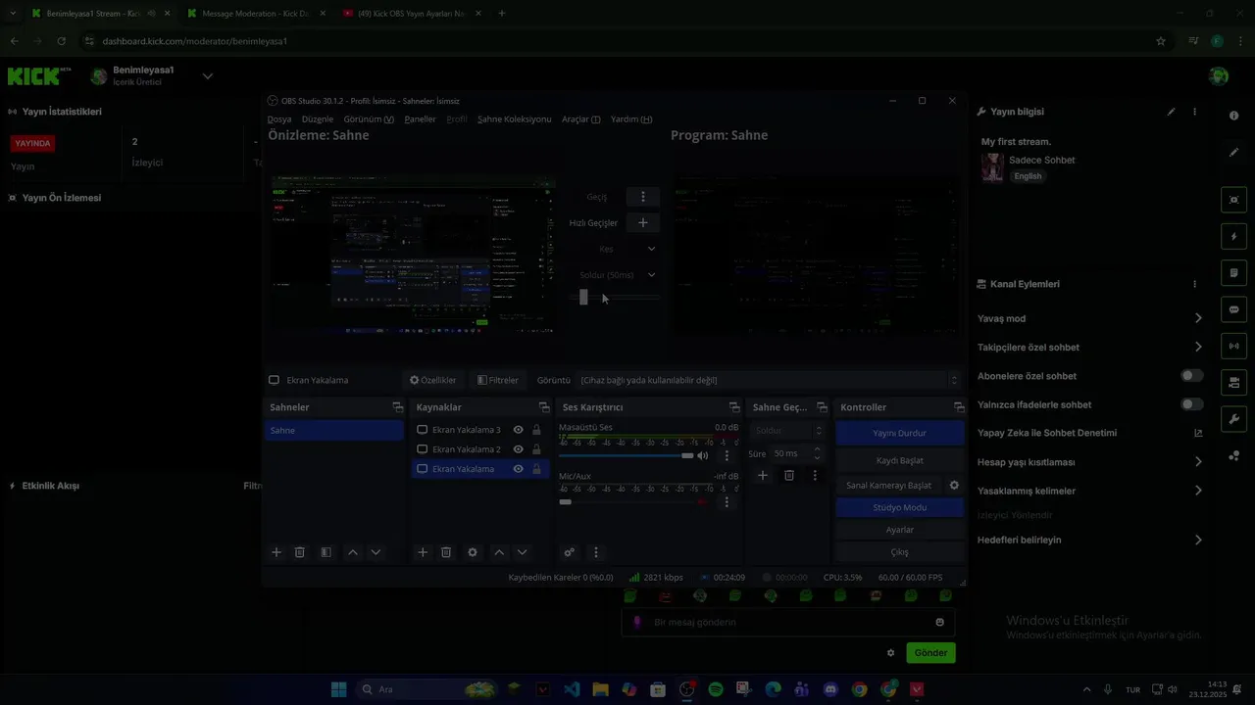Viewport: 1255px width, 705px height.
Task: Open Mic/Aux channel options menu
Action: pos(727,502)
